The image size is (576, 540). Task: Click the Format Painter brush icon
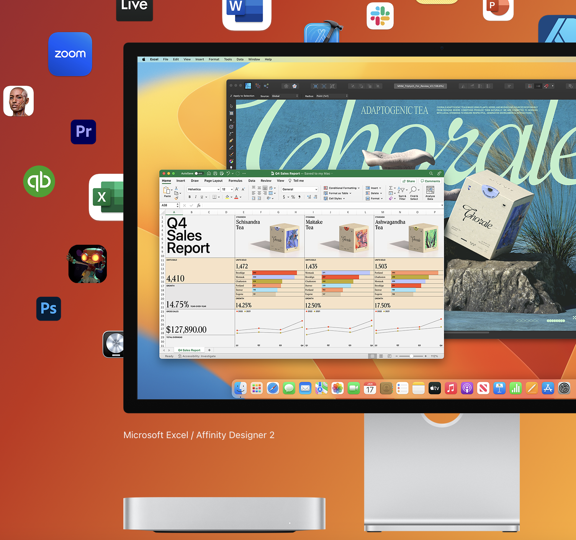(x=176, y=198)
